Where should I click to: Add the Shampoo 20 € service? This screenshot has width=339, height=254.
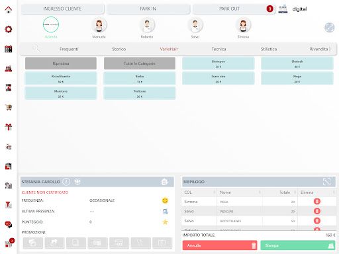tap(218, 63)
